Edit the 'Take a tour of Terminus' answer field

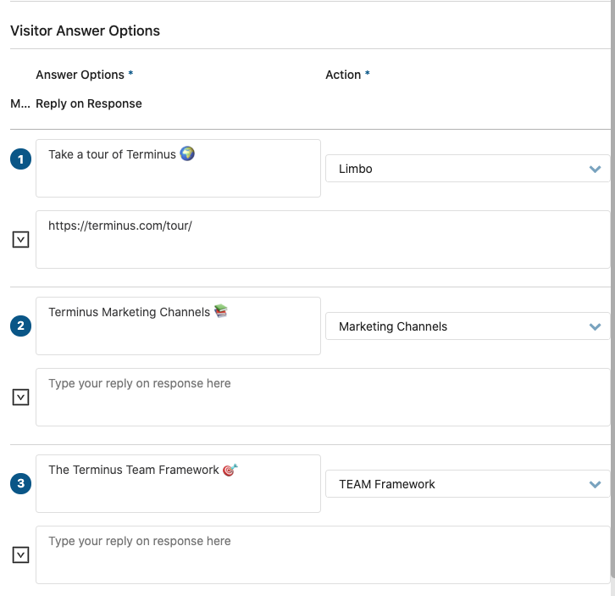coord(178,169)
